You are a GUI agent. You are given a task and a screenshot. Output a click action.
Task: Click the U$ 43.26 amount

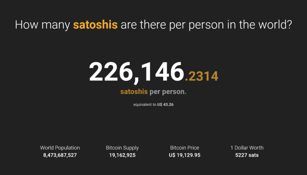165,105
